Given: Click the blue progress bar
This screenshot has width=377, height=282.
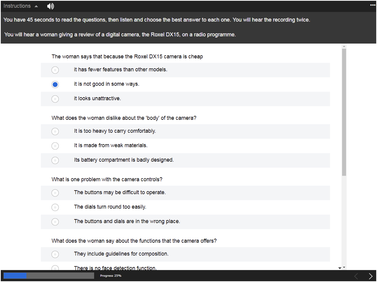Looking at the screenshot, I should 15,275.
